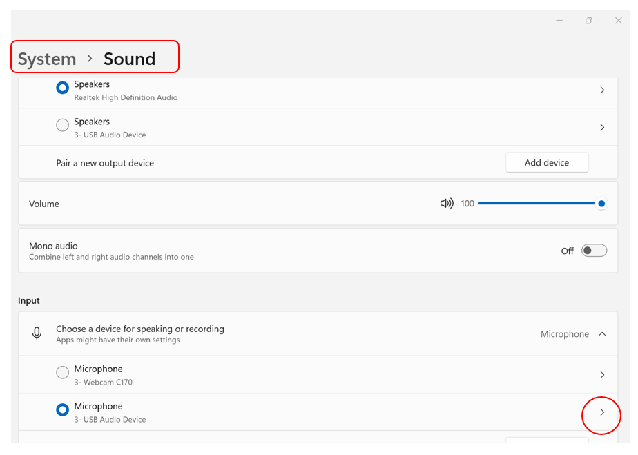Open USB Audio Device microphone properties chevron
638x455 pixels.
[x=602, y=412]
